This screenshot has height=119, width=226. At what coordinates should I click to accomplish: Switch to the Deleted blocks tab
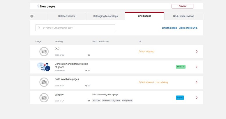66,16
